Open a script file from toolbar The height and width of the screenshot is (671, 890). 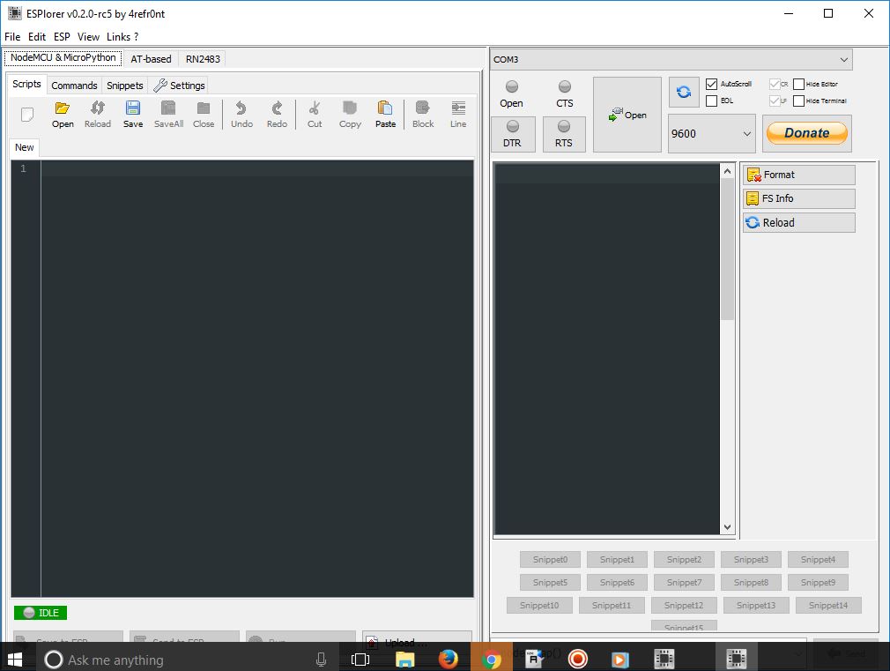pos(63,115)
